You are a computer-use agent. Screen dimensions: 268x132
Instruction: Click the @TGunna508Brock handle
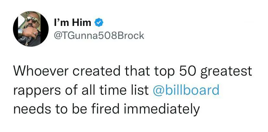click(98, 35)
